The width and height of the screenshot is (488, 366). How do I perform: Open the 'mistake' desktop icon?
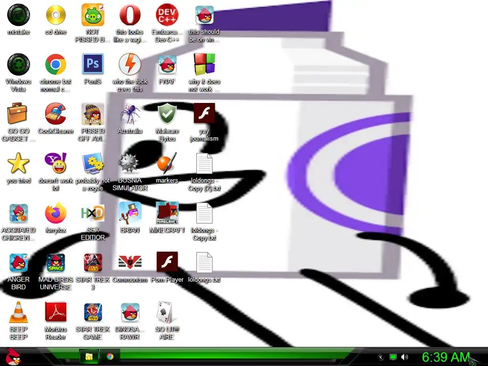(19, 15)
